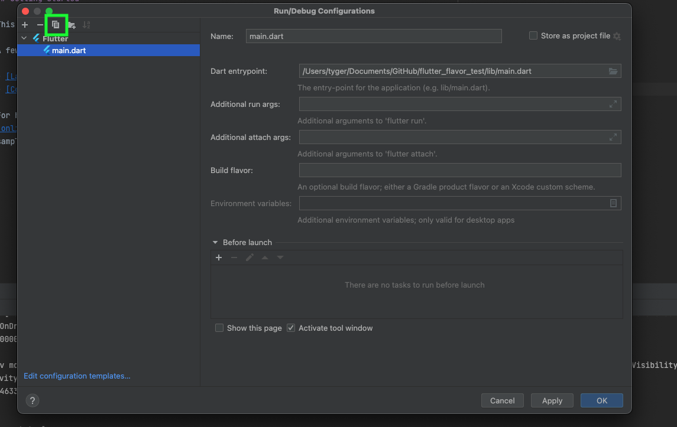This screenshot has width=677, height=427.
Task: Open the environment variables editor icon
Action: click(613, 203)
